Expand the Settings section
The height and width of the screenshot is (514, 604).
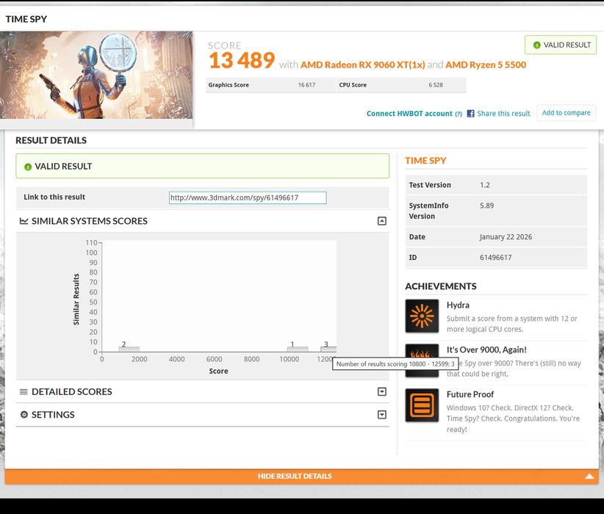point(382,415)
